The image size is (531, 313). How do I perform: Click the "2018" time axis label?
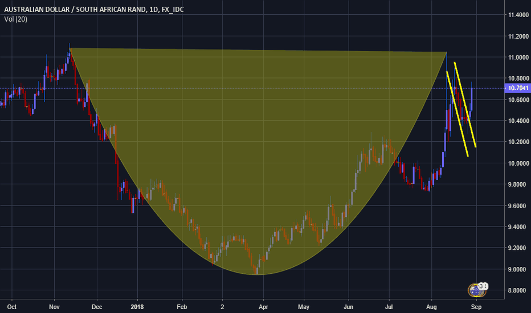click(x=137, y=307)
